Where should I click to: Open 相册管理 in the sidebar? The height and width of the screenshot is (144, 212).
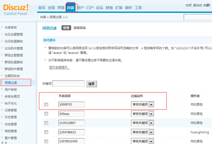tap(11, 131)
